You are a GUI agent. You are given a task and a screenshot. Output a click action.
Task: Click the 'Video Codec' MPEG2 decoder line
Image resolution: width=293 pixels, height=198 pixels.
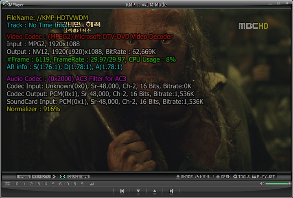point(90,37)
